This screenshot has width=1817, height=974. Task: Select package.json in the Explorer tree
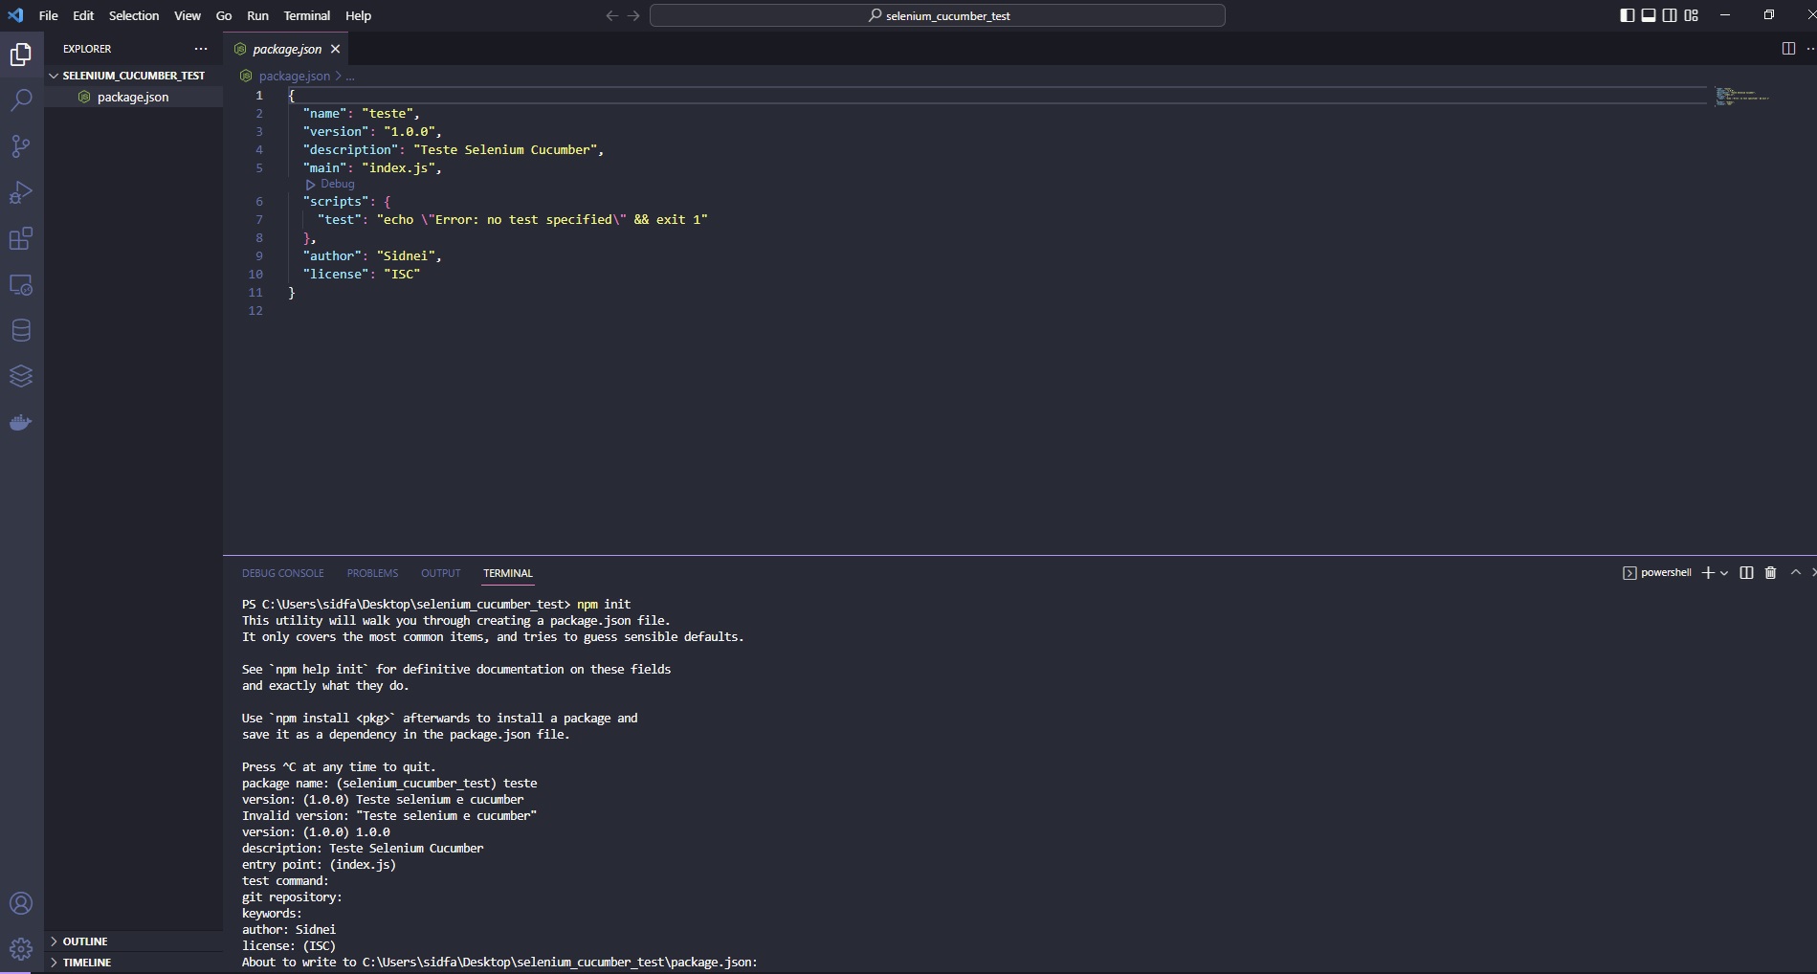coord(133,97)
